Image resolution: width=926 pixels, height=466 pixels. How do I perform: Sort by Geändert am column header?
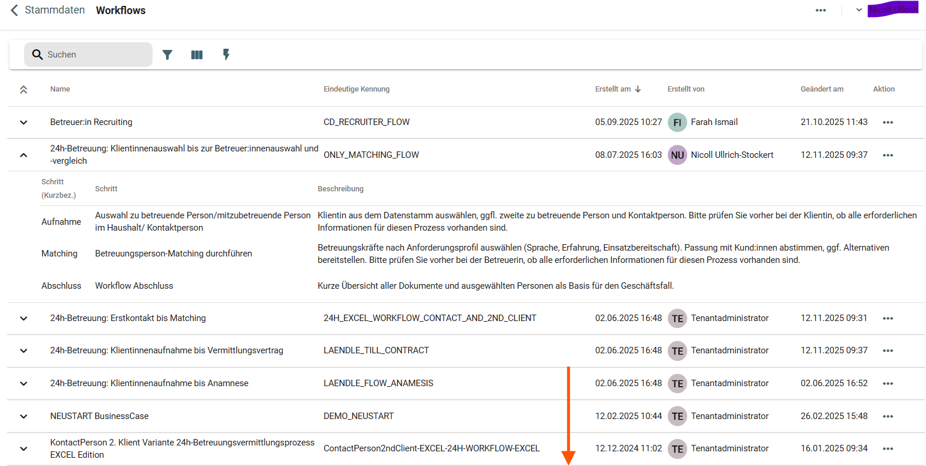pyautogui.click(x=822, y=89)
